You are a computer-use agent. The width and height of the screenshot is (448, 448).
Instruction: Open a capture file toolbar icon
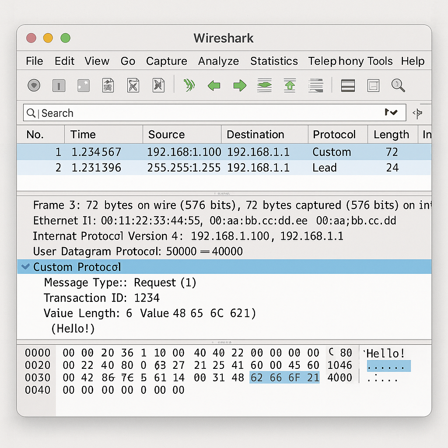tap(108, 85)
